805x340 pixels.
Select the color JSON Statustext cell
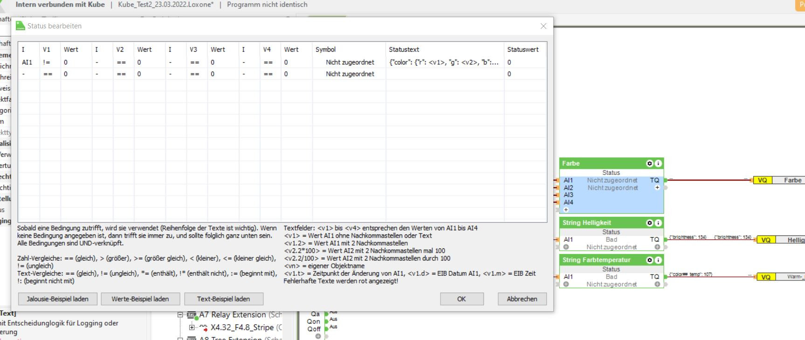click(x=445, y=62)
